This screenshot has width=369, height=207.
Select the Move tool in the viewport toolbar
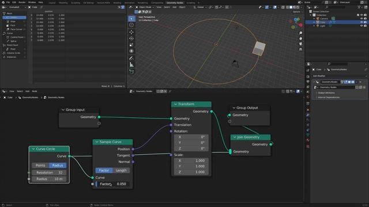pos(131,32)
